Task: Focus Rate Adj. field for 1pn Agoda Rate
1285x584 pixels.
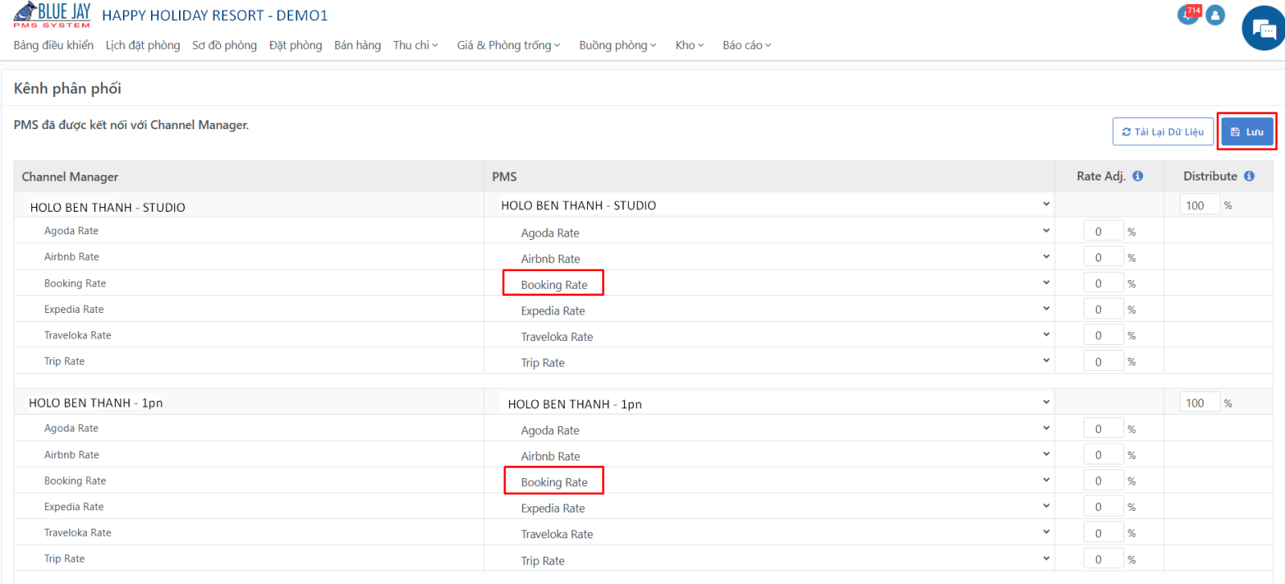Action: click(x=1103, y=429)
